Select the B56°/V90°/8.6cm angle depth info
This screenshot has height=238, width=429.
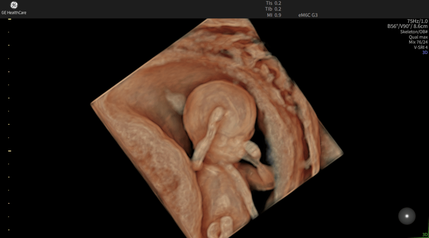click(x=407, y=26)
